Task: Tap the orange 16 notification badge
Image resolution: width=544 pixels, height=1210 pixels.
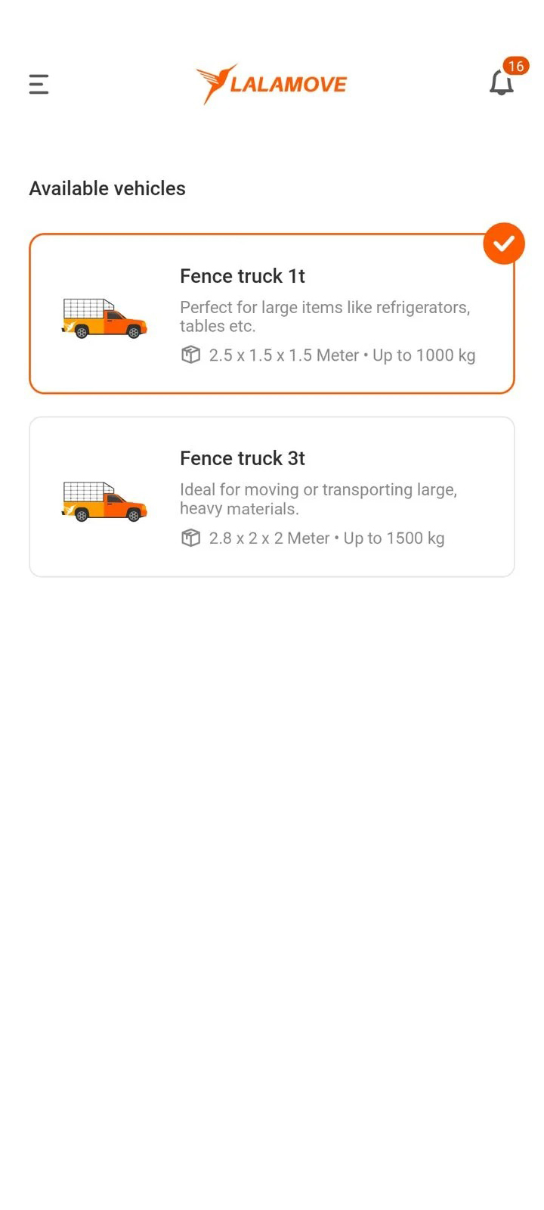Action: pyautogui.click(x=516, y=67)
